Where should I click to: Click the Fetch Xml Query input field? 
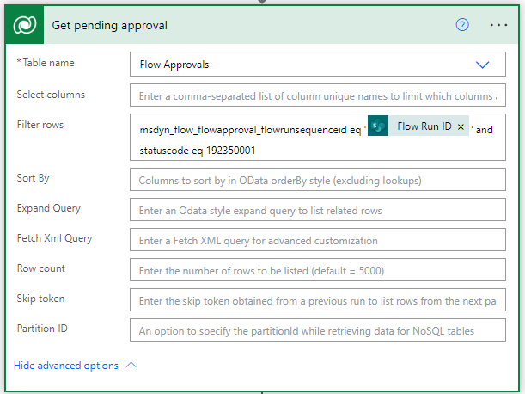click(x=317, y=240)
